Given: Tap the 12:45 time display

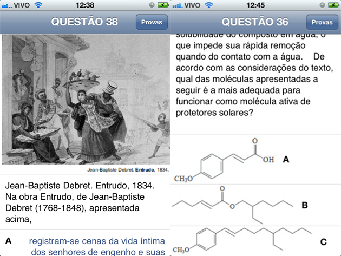Looking at the screenshot, I should coord(255,5).
